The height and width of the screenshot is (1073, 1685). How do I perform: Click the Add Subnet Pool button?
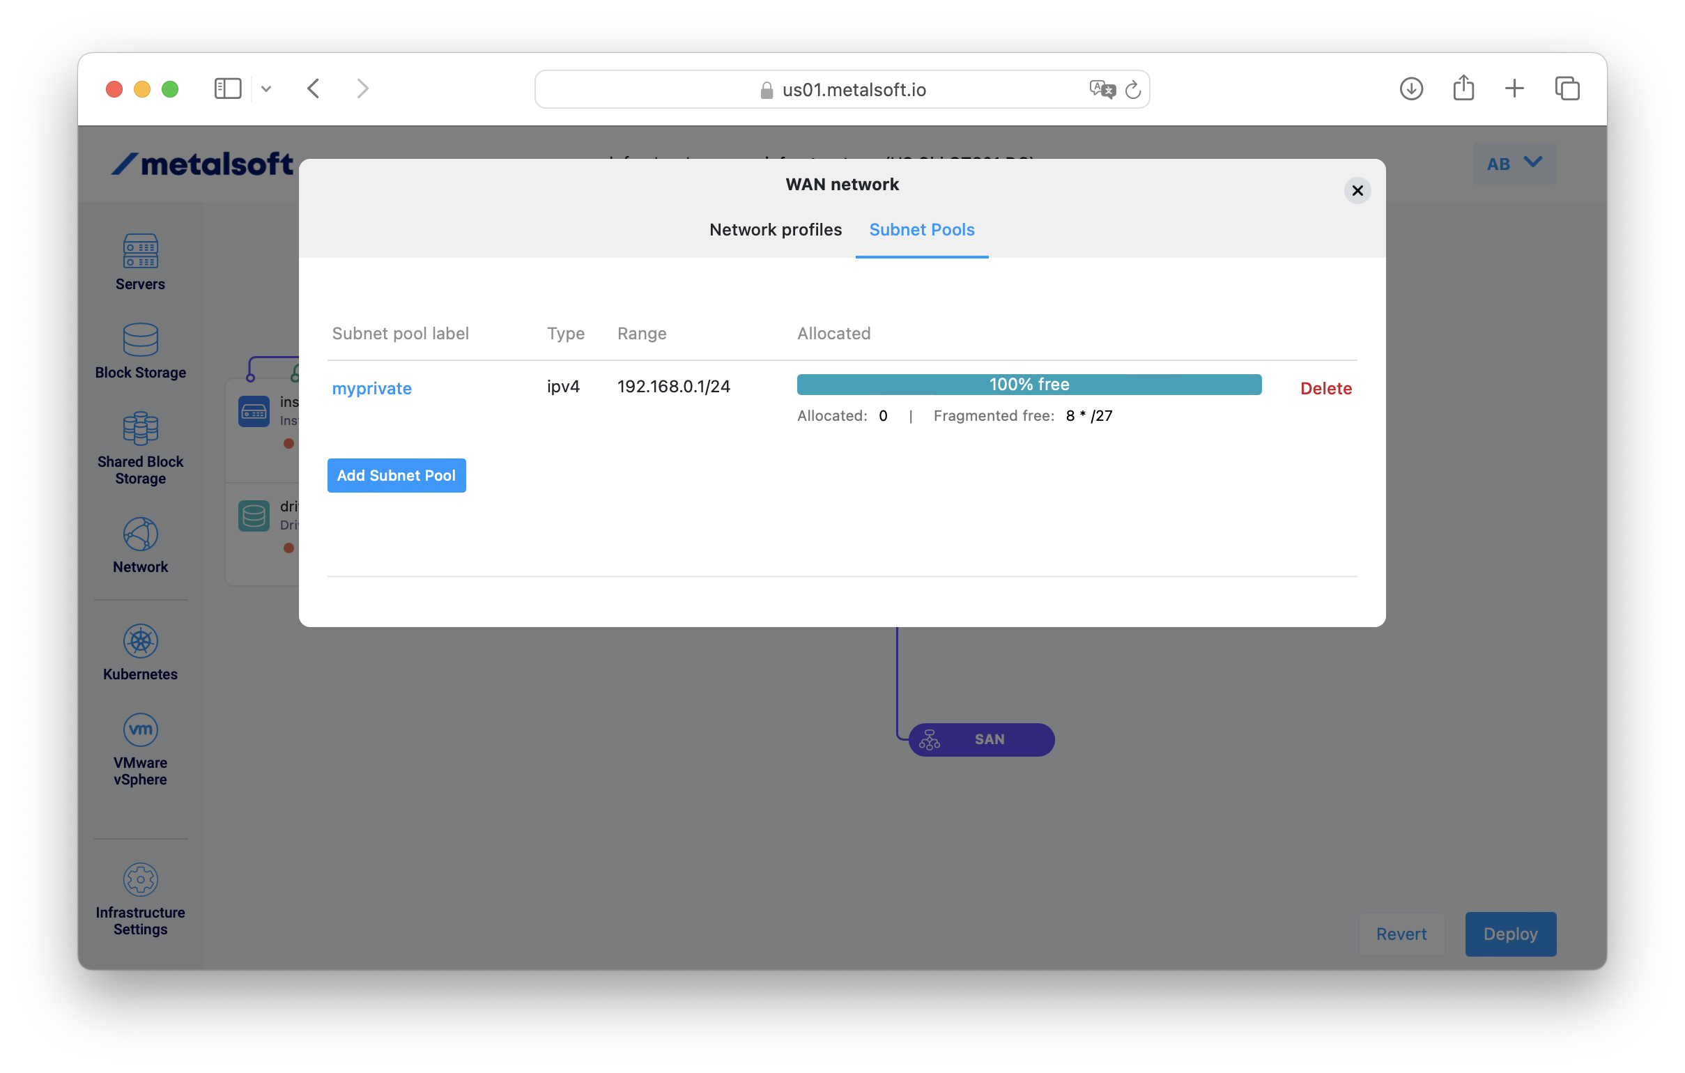(x=396, y=476)
